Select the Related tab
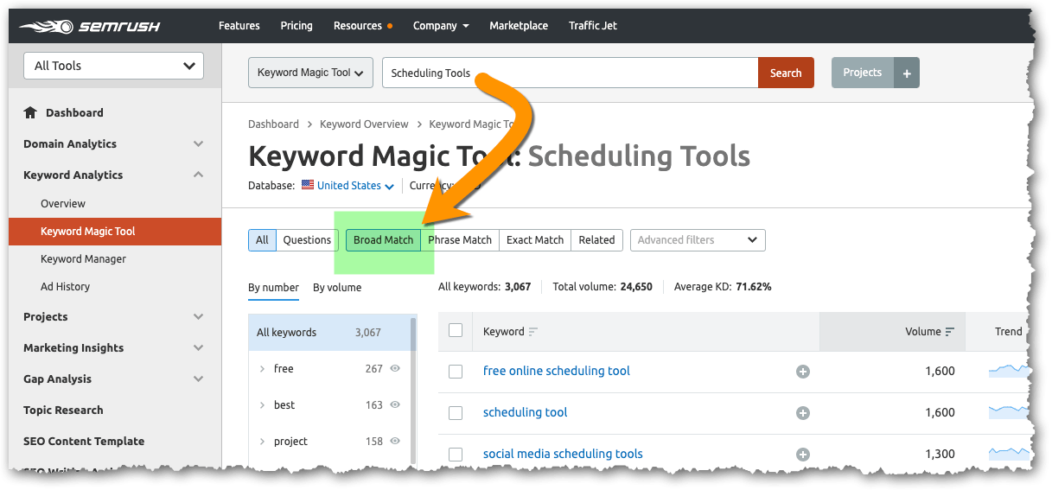This screenshot has height=490, width=1052. click(597, 240)
